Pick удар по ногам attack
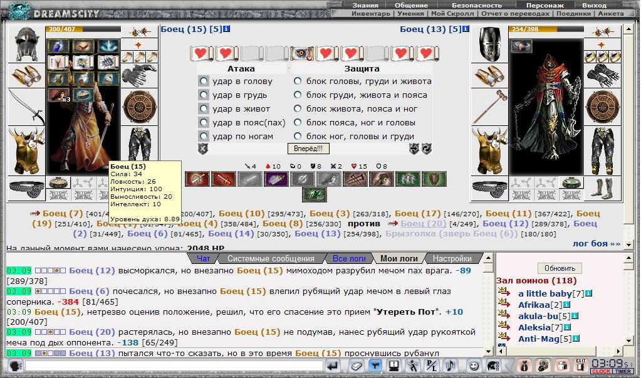This screenshot has width=641, height=378. (x=203, y=136)
